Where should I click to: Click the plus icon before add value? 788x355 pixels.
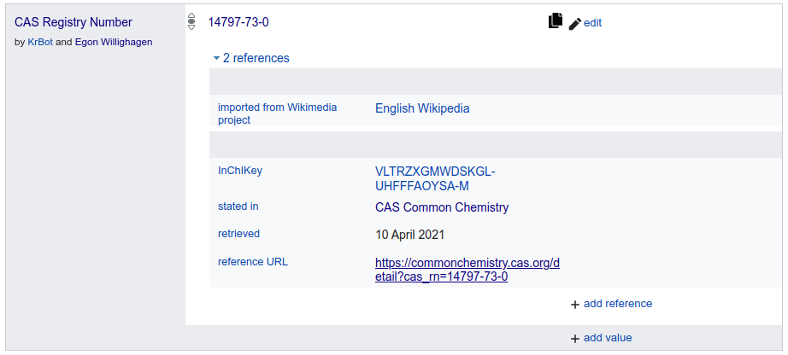click(x=575, y=339)
